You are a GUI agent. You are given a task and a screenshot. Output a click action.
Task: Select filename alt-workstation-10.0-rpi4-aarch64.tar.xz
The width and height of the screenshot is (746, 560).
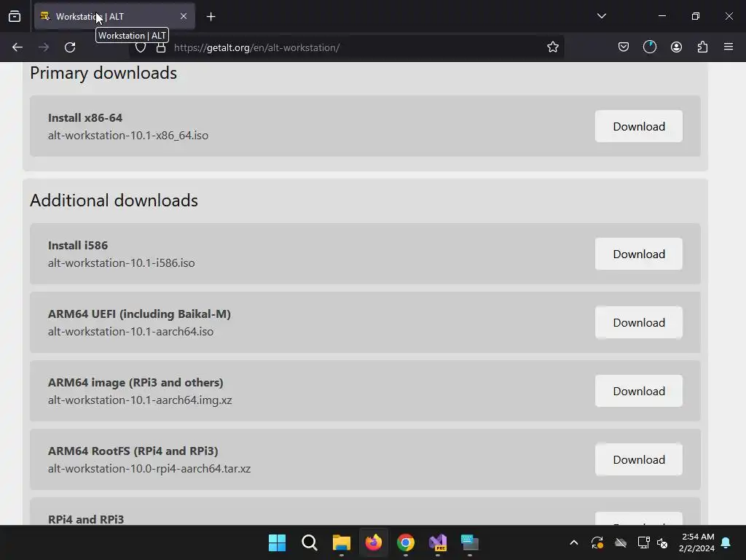click(149, 469)
